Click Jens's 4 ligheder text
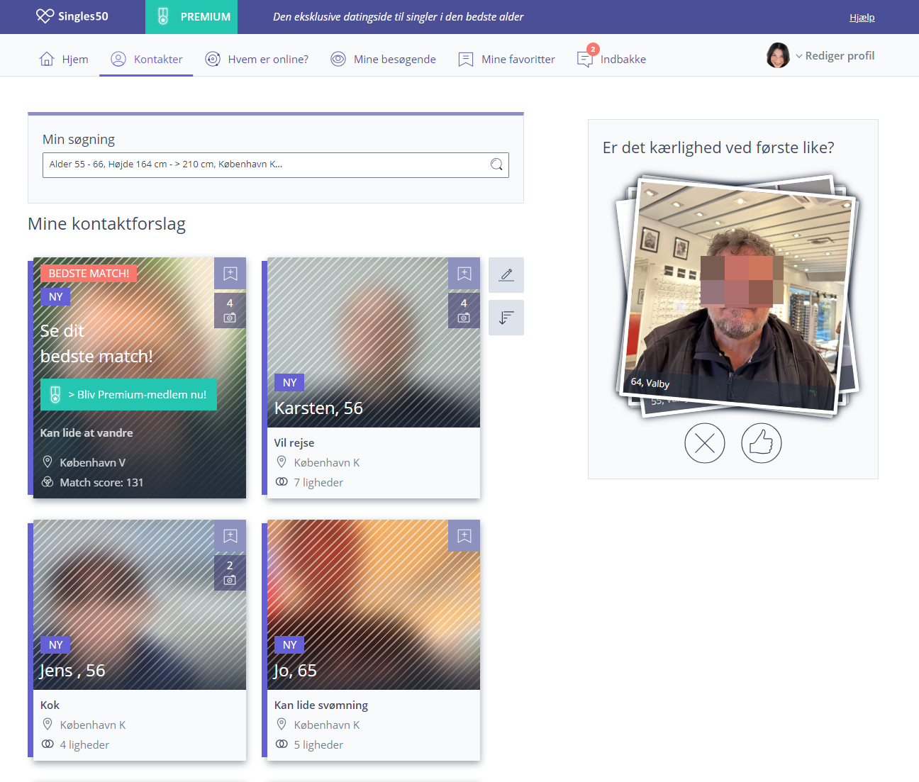 pos(84,744)
